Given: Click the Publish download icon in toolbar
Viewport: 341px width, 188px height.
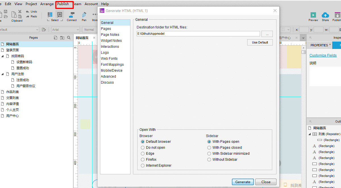Looking at the screenshot, I should [337, 15].
